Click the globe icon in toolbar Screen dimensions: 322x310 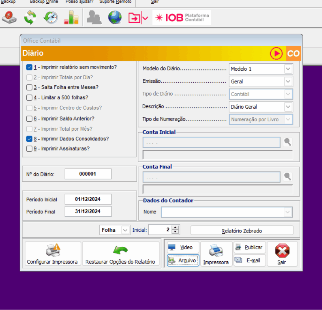click(115, 17)
